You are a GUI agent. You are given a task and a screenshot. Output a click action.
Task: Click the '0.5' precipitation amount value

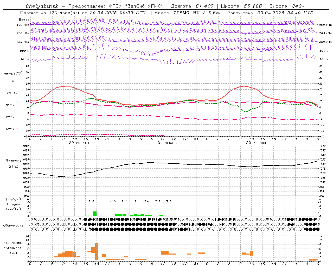pos(113,201)
